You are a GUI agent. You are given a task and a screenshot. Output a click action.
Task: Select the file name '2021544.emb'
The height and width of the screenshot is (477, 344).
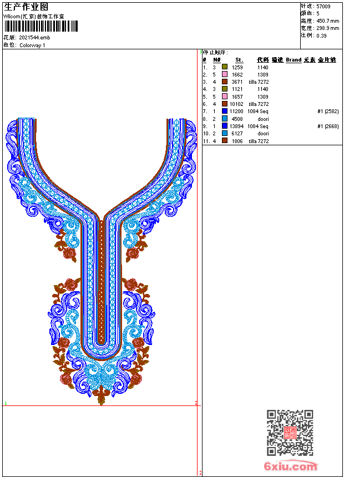coord(34,38)
